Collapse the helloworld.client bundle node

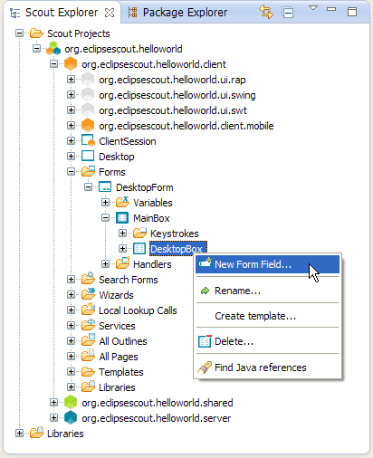(x=53, y=63)
